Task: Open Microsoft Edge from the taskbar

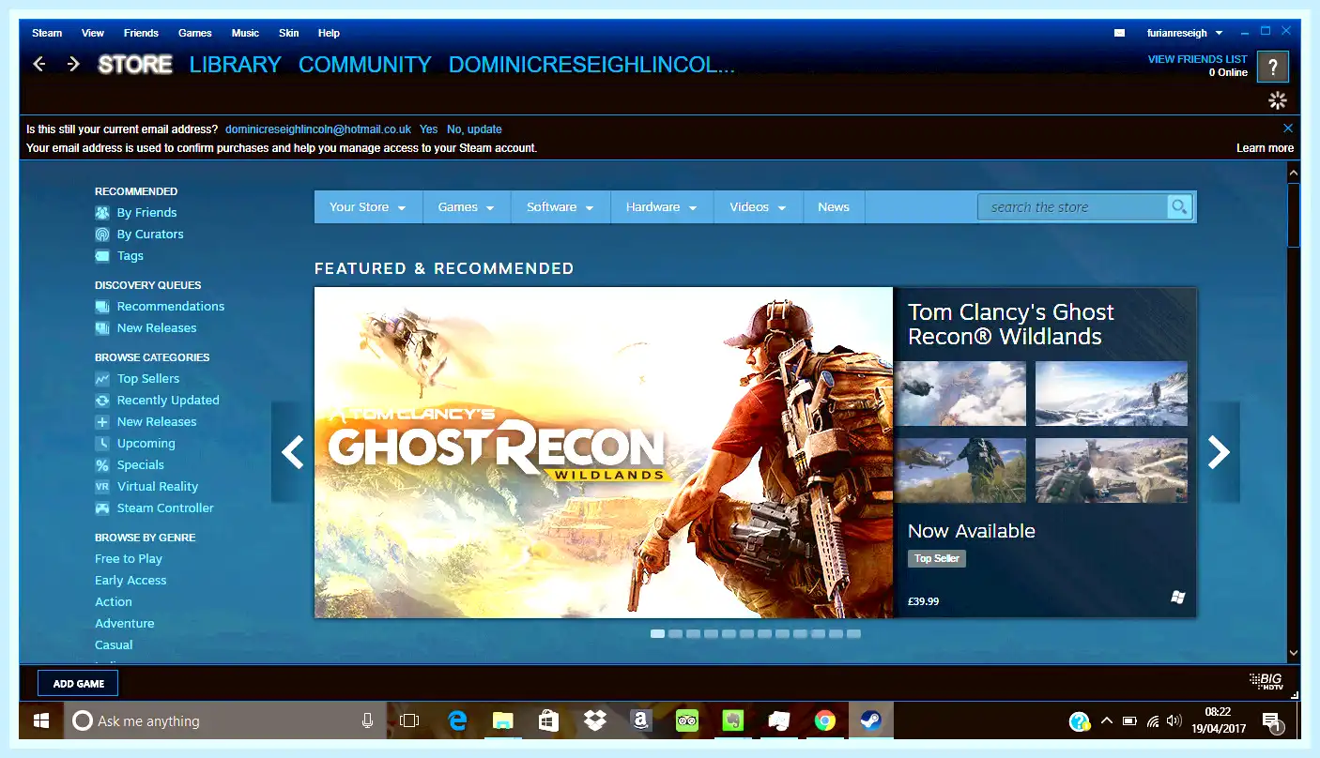Action: (457, 720)
